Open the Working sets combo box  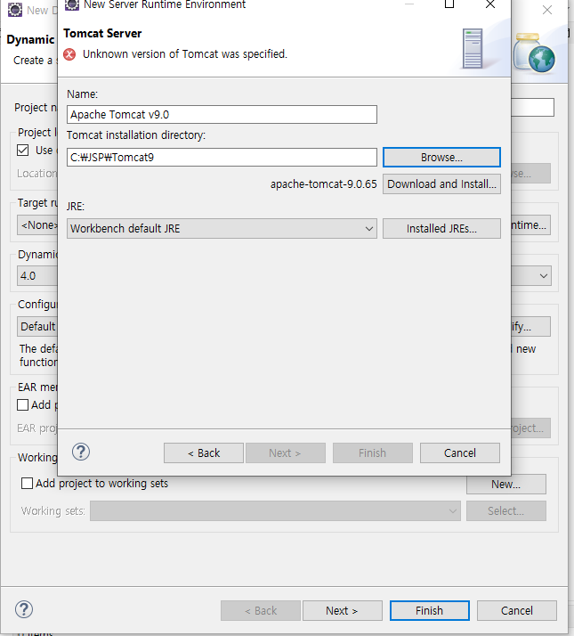[x=275, y=510]
